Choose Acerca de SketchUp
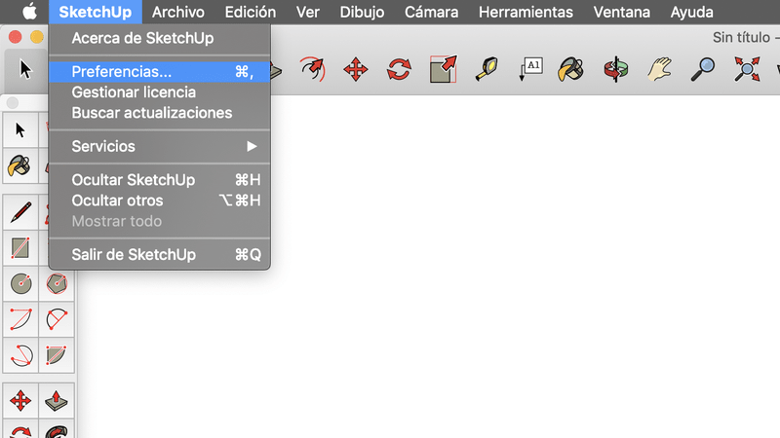This screenshot has width=780, height=438. coord(160,38)
